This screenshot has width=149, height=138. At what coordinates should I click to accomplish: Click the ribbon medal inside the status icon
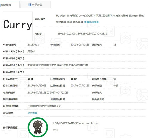click(38, 127)
